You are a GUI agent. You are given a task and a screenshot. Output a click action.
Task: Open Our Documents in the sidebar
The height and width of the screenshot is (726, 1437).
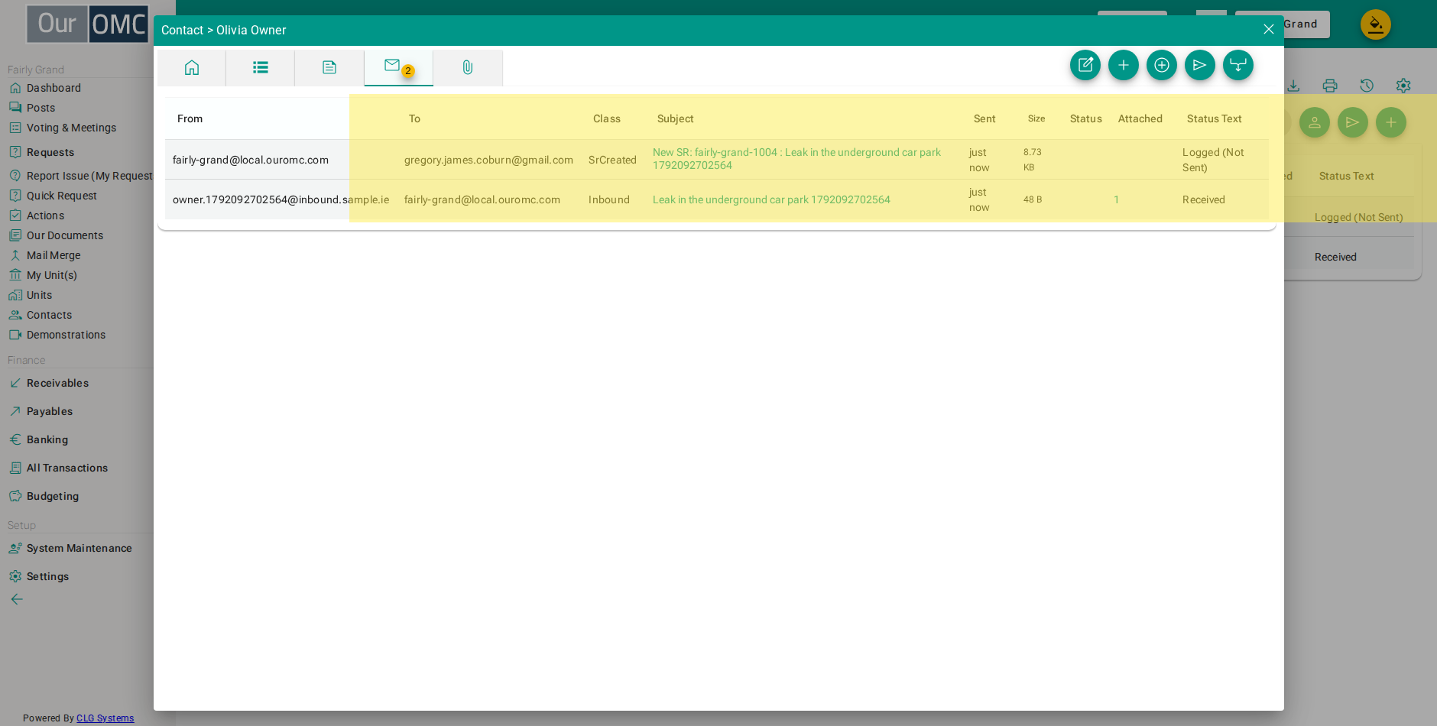pos(65,235)
